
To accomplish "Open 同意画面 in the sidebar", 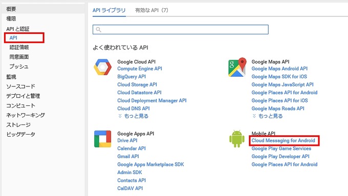I will tap(19, 57).
